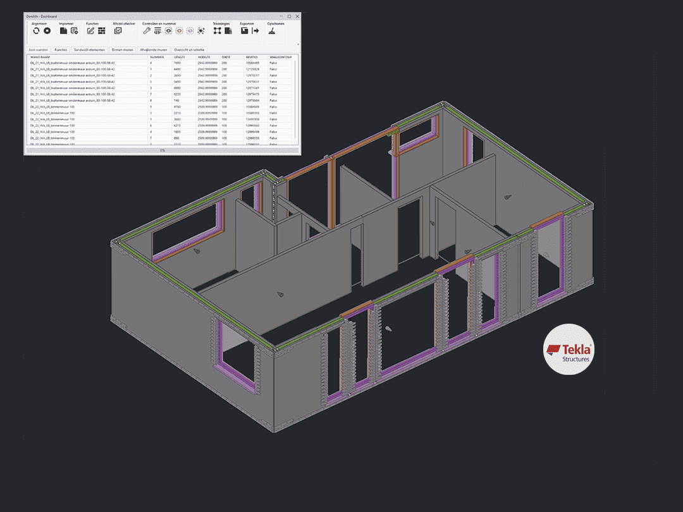Click the clean-up broom icon under Opschonen
Image resolution: width=683 pixels, height=512 pixels.
pyautogui.click(x=271, y=30)
